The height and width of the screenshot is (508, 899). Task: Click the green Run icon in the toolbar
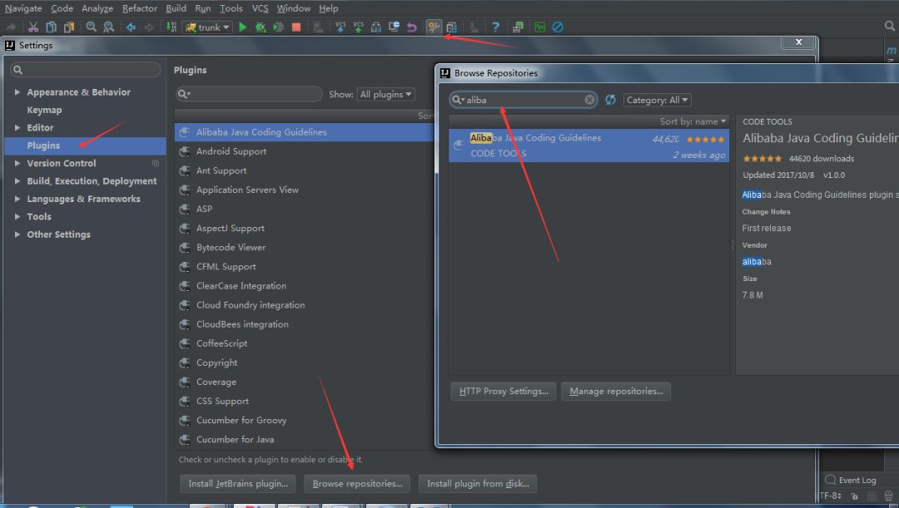(x=241, y=27)
